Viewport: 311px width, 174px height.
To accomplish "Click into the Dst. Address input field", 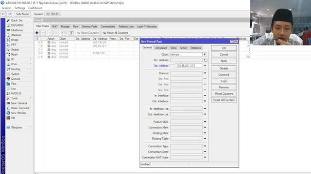I will click(x=189, y=66).
